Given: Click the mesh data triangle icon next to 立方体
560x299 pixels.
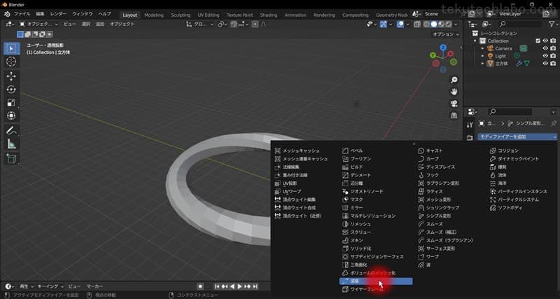Looking at the screenshot, I should click(x=527, y=64).
